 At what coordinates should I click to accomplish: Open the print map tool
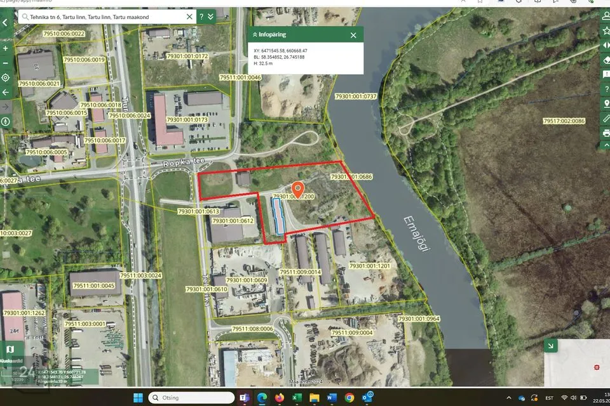point(606,133)
